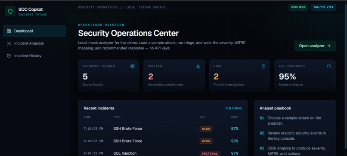Click the Recent incidents heading
This screenshot has height=156, width=347.
[x=99, y=108]
